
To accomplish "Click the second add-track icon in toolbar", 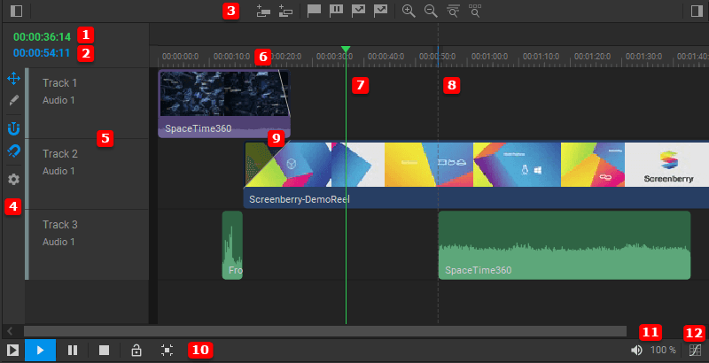I will [x=285, y=11].
